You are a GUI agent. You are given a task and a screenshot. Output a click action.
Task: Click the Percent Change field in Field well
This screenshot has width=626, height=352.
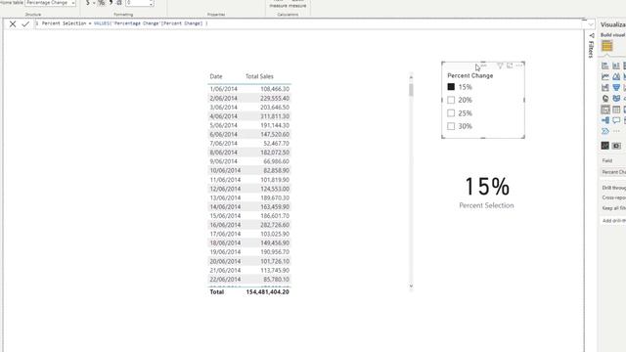(613, 172)
